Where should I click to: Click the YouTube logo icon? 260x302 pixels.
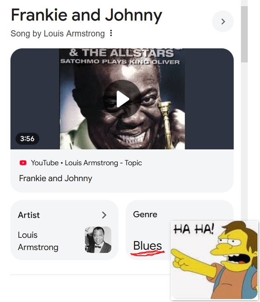(x=23, y=163)
